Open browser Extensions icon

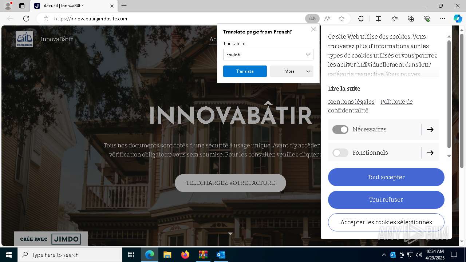[361, 19]
